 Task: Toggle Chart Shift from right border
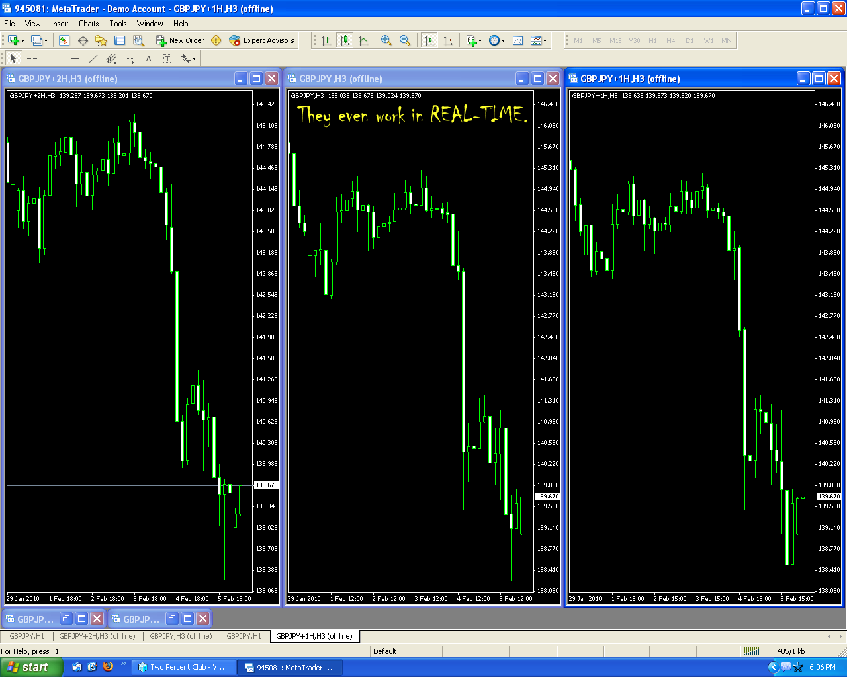point(448,40)
